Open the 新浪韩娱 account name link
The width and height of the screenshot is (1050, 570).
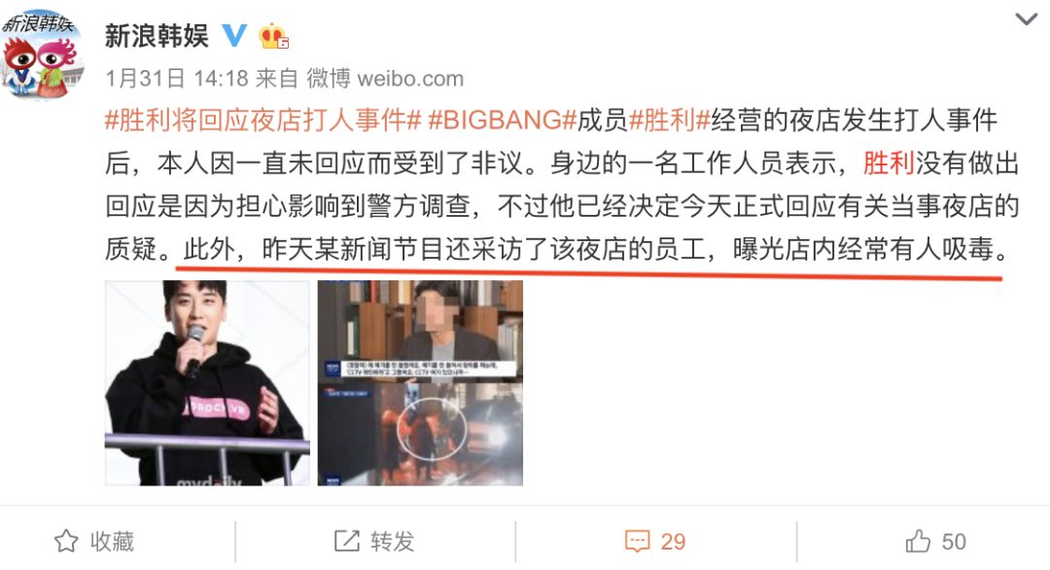coord(157,35)
